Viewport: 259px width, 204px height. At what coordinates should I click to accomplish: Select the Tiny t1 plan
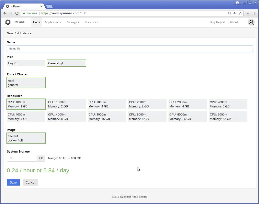point(26,63)
